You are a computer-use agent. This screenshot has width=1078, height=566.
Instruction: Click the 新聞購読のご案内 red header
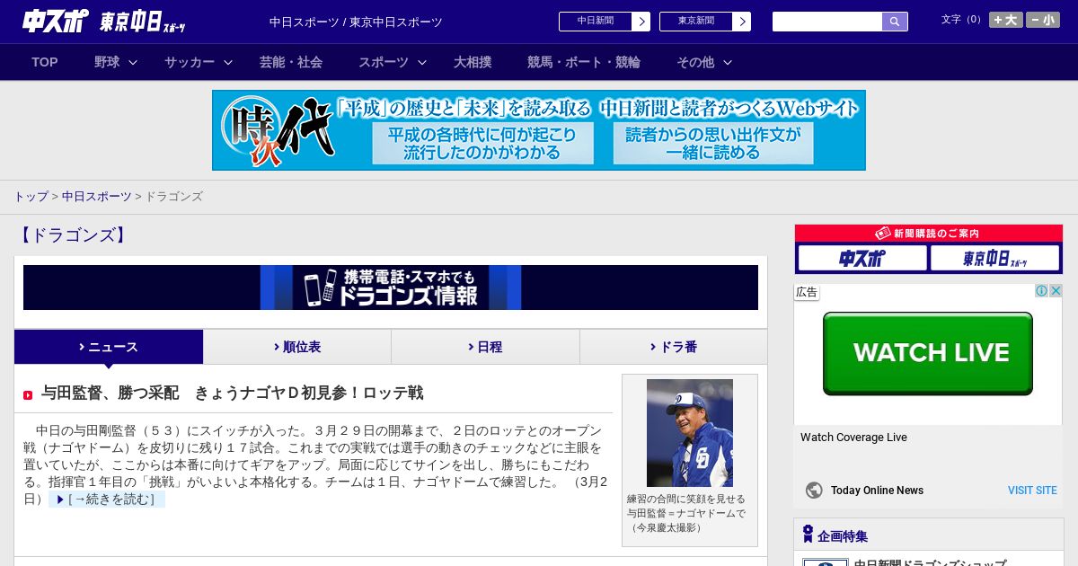point(929,234)
